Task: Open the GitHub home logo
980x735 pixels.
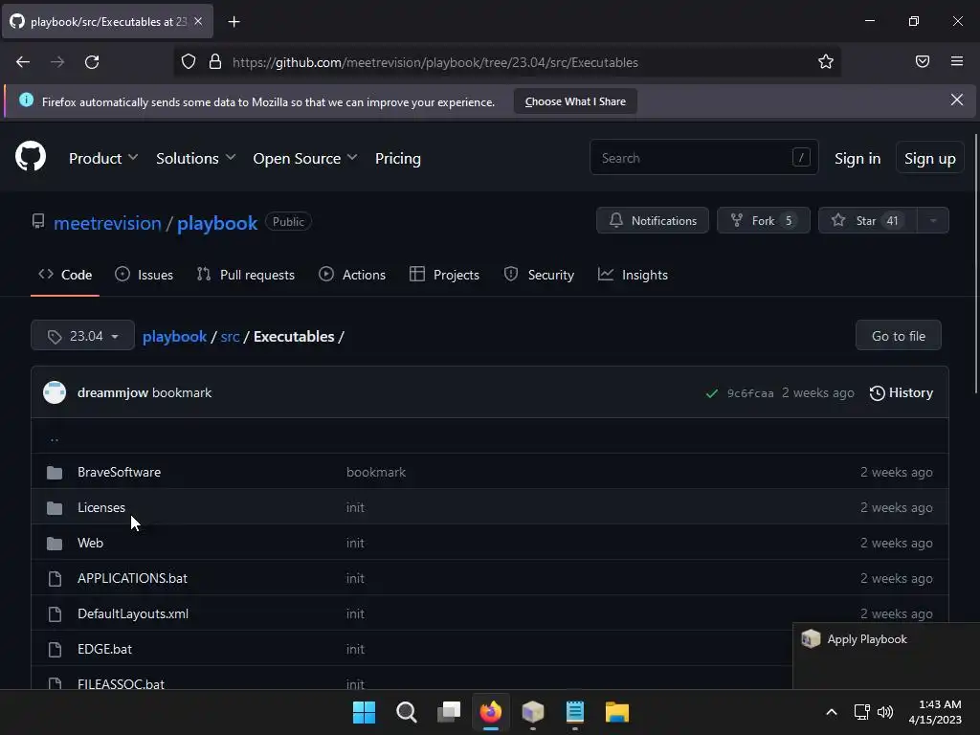Action: pos(30,157)
